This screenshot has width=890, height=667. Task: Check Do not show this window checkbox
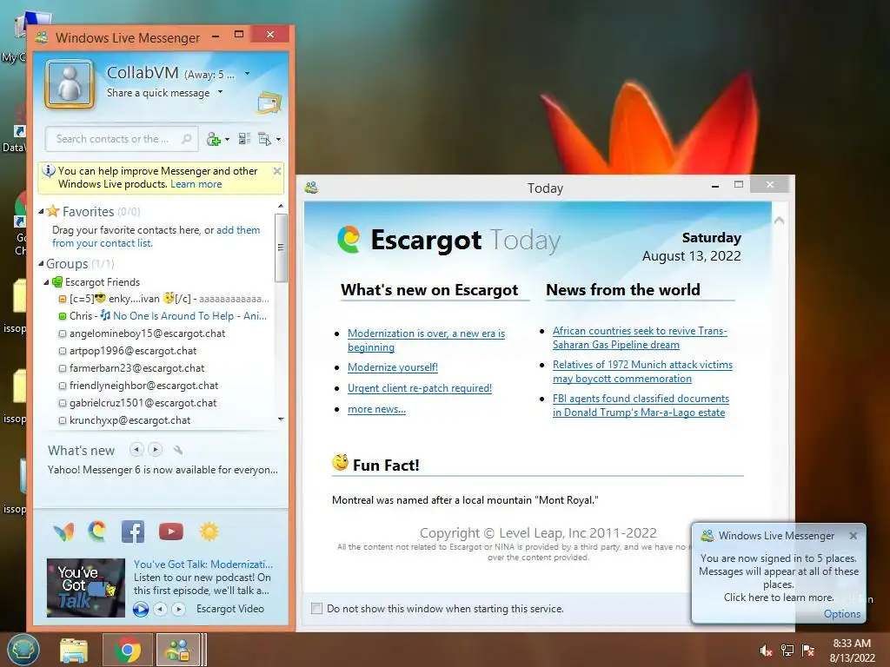tap(316, 609)
